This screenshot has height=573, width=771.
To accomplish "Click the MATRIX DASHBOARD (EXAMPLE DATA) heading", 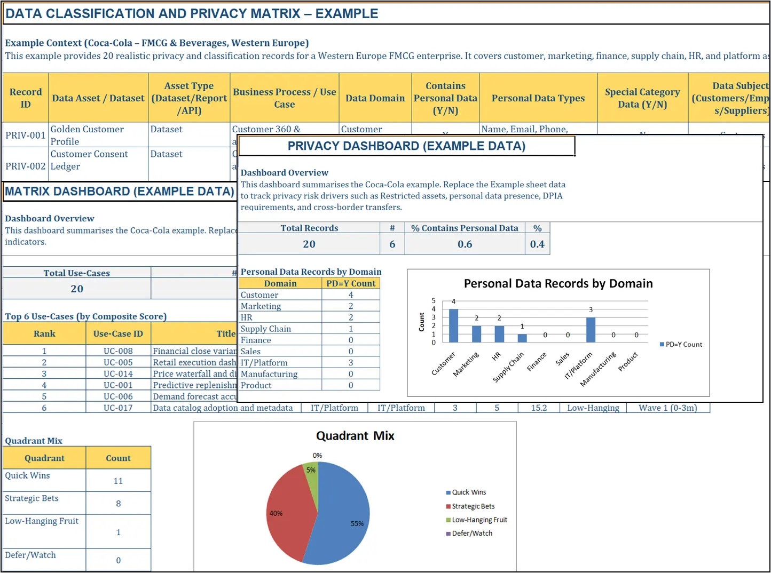I will pos(119,191).
